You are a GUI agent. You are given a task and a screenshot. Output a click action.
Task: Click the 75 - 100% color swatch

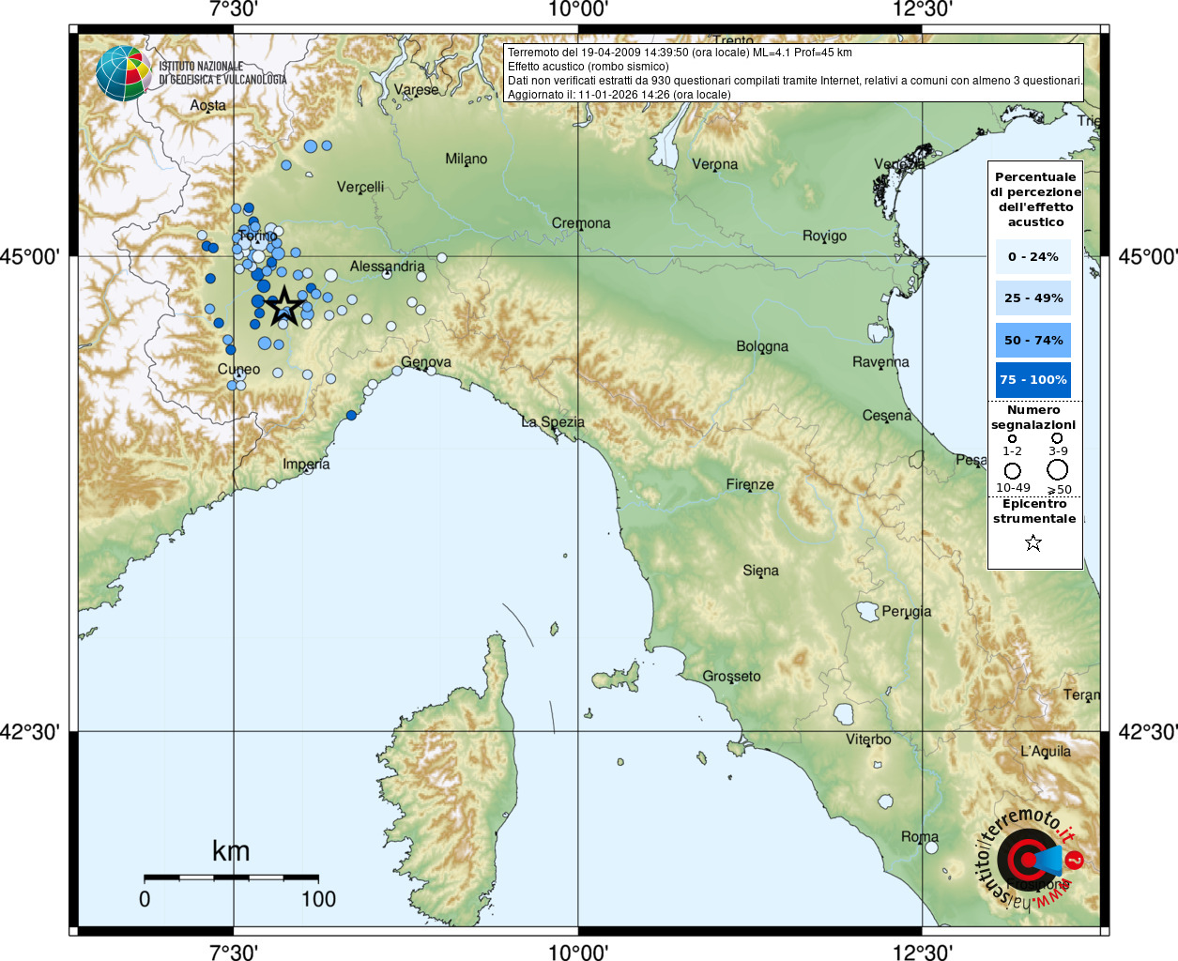[x=1033, y=379]
